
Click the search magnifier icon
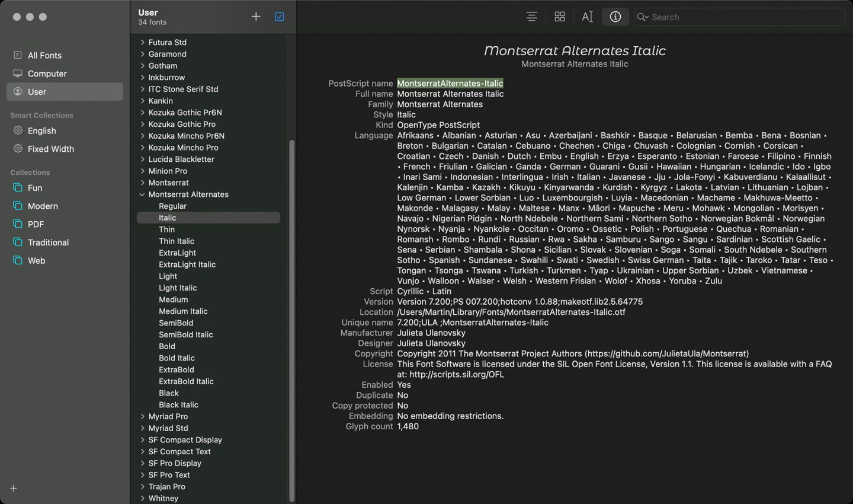tap(643, 17)
